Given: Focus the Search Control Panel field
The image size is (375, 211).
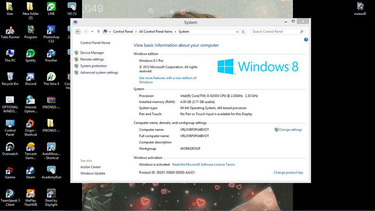Looking at the screenshot, I should (277, 32).
